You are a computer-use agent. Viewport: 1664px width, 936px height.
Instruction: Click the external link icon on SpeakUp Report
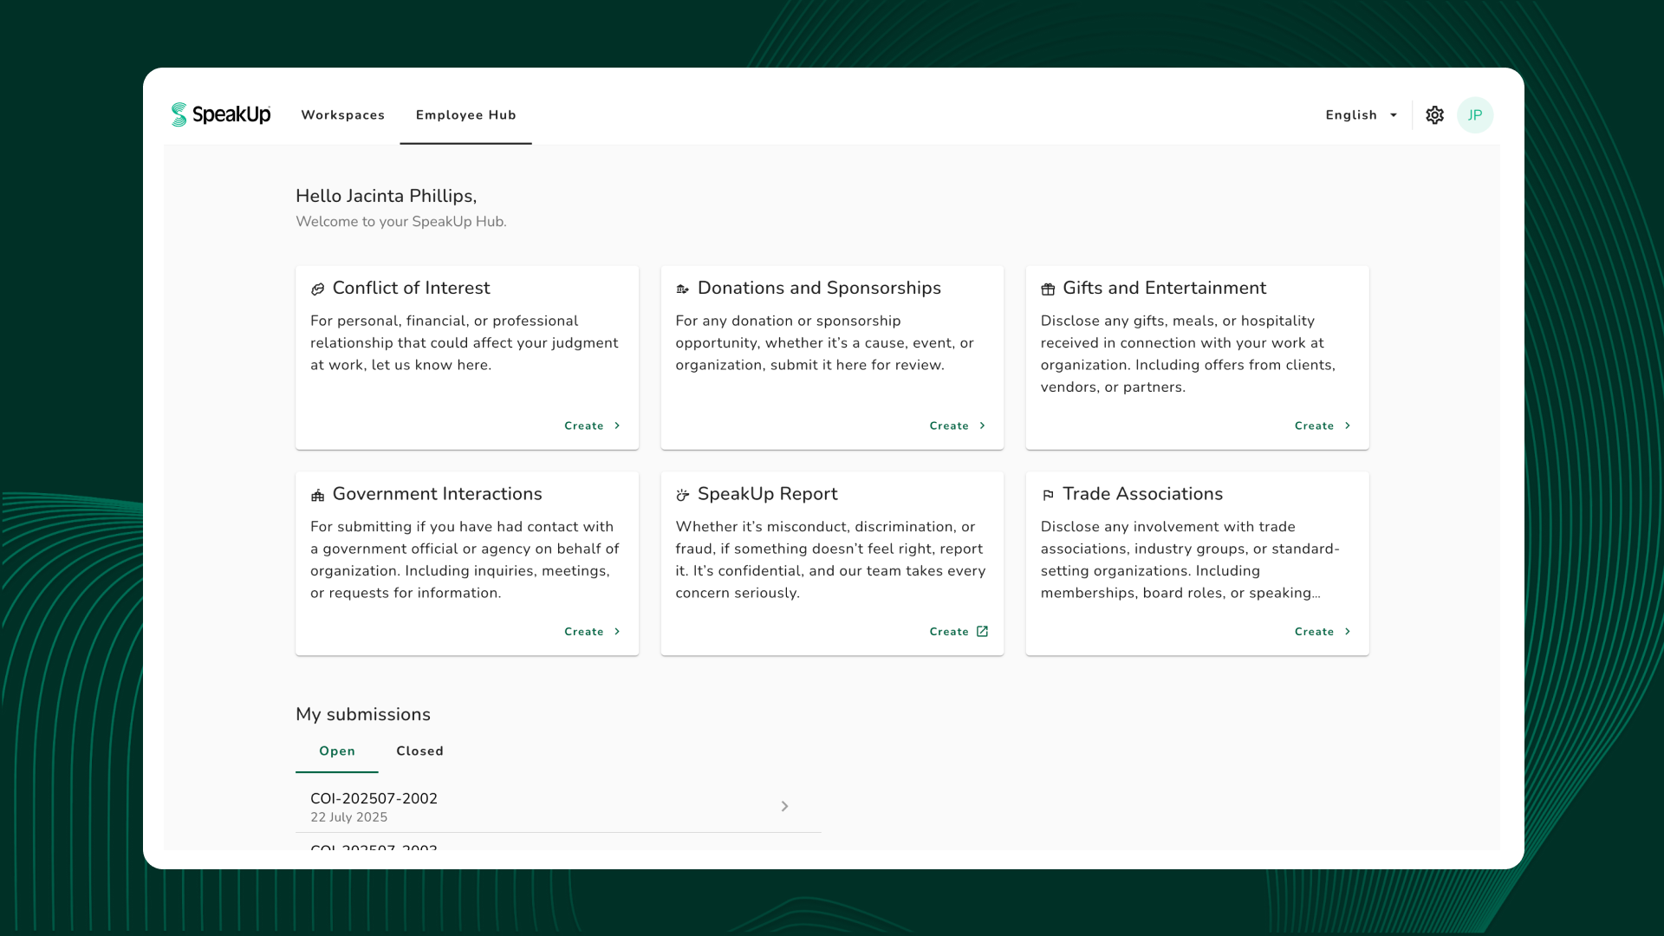(x=982, y=632)
